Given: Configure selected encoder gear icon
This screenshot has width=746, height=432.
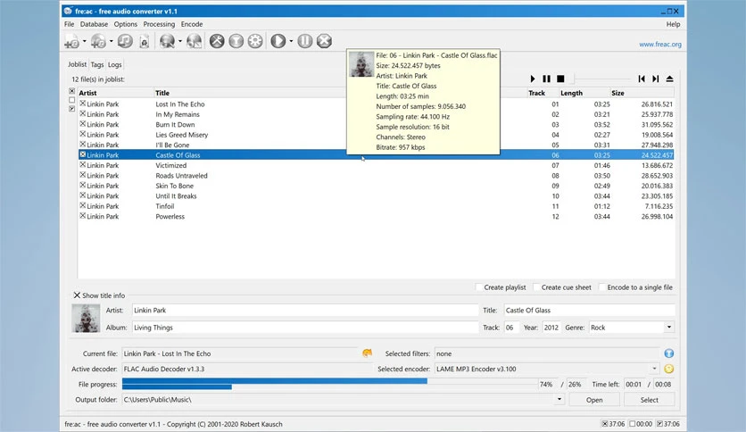Looking at the screenshot, I should coord(255,41).
